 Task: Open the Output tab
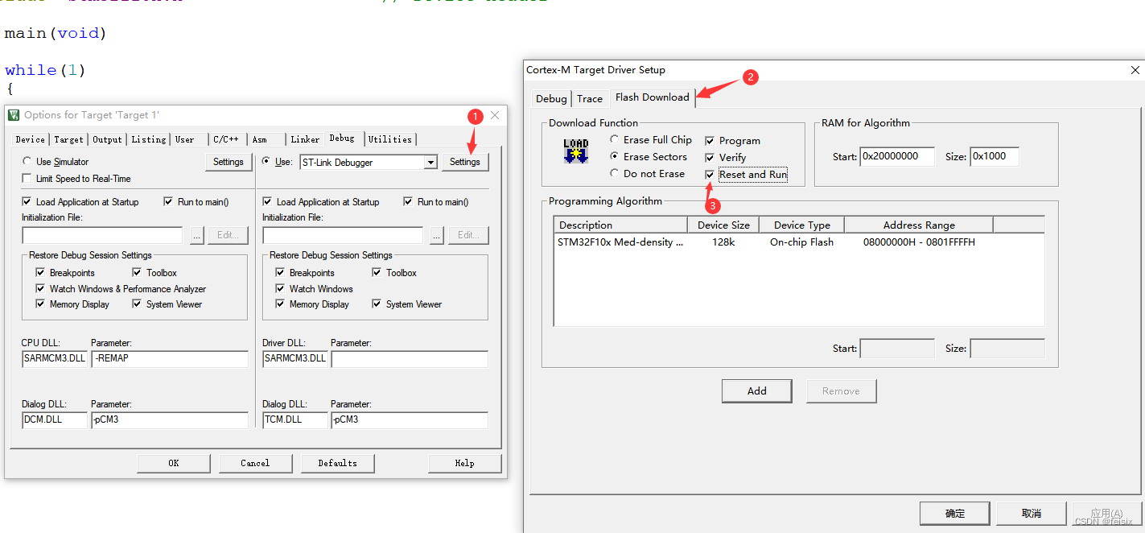(107, 139)
